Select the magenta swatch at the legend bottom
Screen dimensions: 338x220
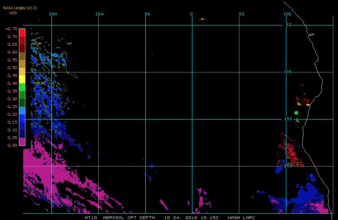pyautogui.click(x=22, y=141)
